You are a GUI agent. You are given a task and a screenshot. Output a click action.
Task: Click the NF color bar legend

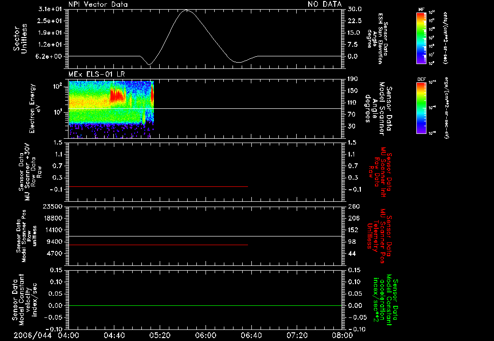click(x=421, y=38)
